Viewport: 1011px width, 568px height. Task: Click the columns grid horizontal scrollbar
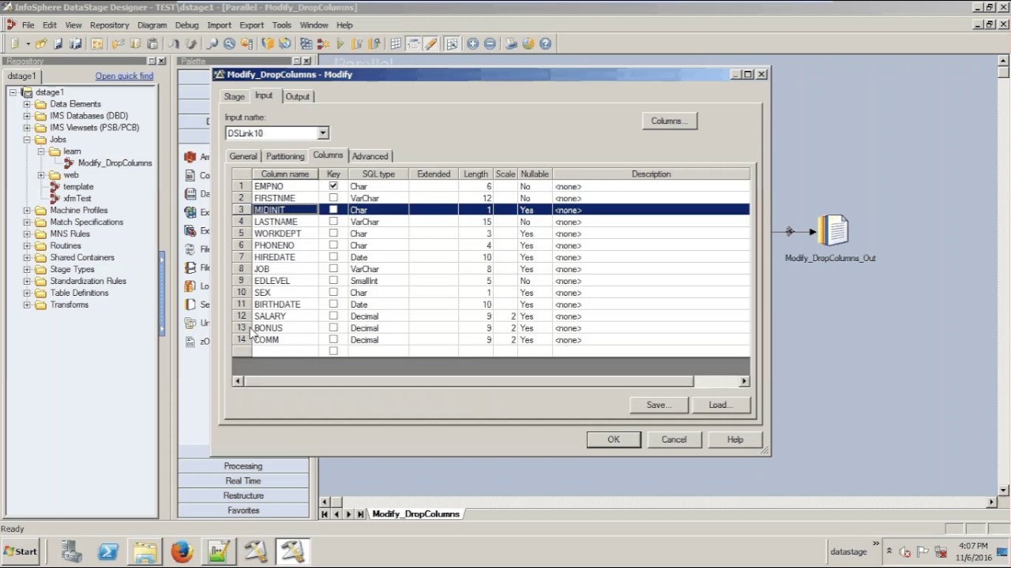point(468,381)
